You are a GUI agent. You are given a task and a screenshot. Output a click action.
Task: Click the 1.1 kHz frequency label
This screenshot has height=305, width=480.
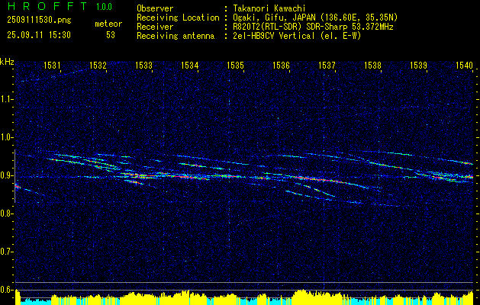(x=6, y=99)
